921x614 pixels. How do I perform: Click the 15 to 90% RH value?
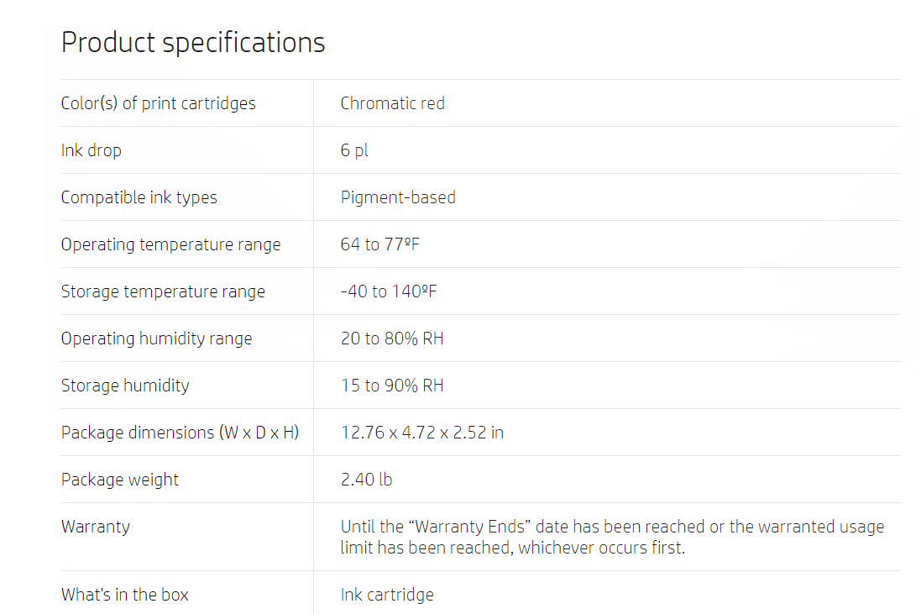[x=392, y=386]
